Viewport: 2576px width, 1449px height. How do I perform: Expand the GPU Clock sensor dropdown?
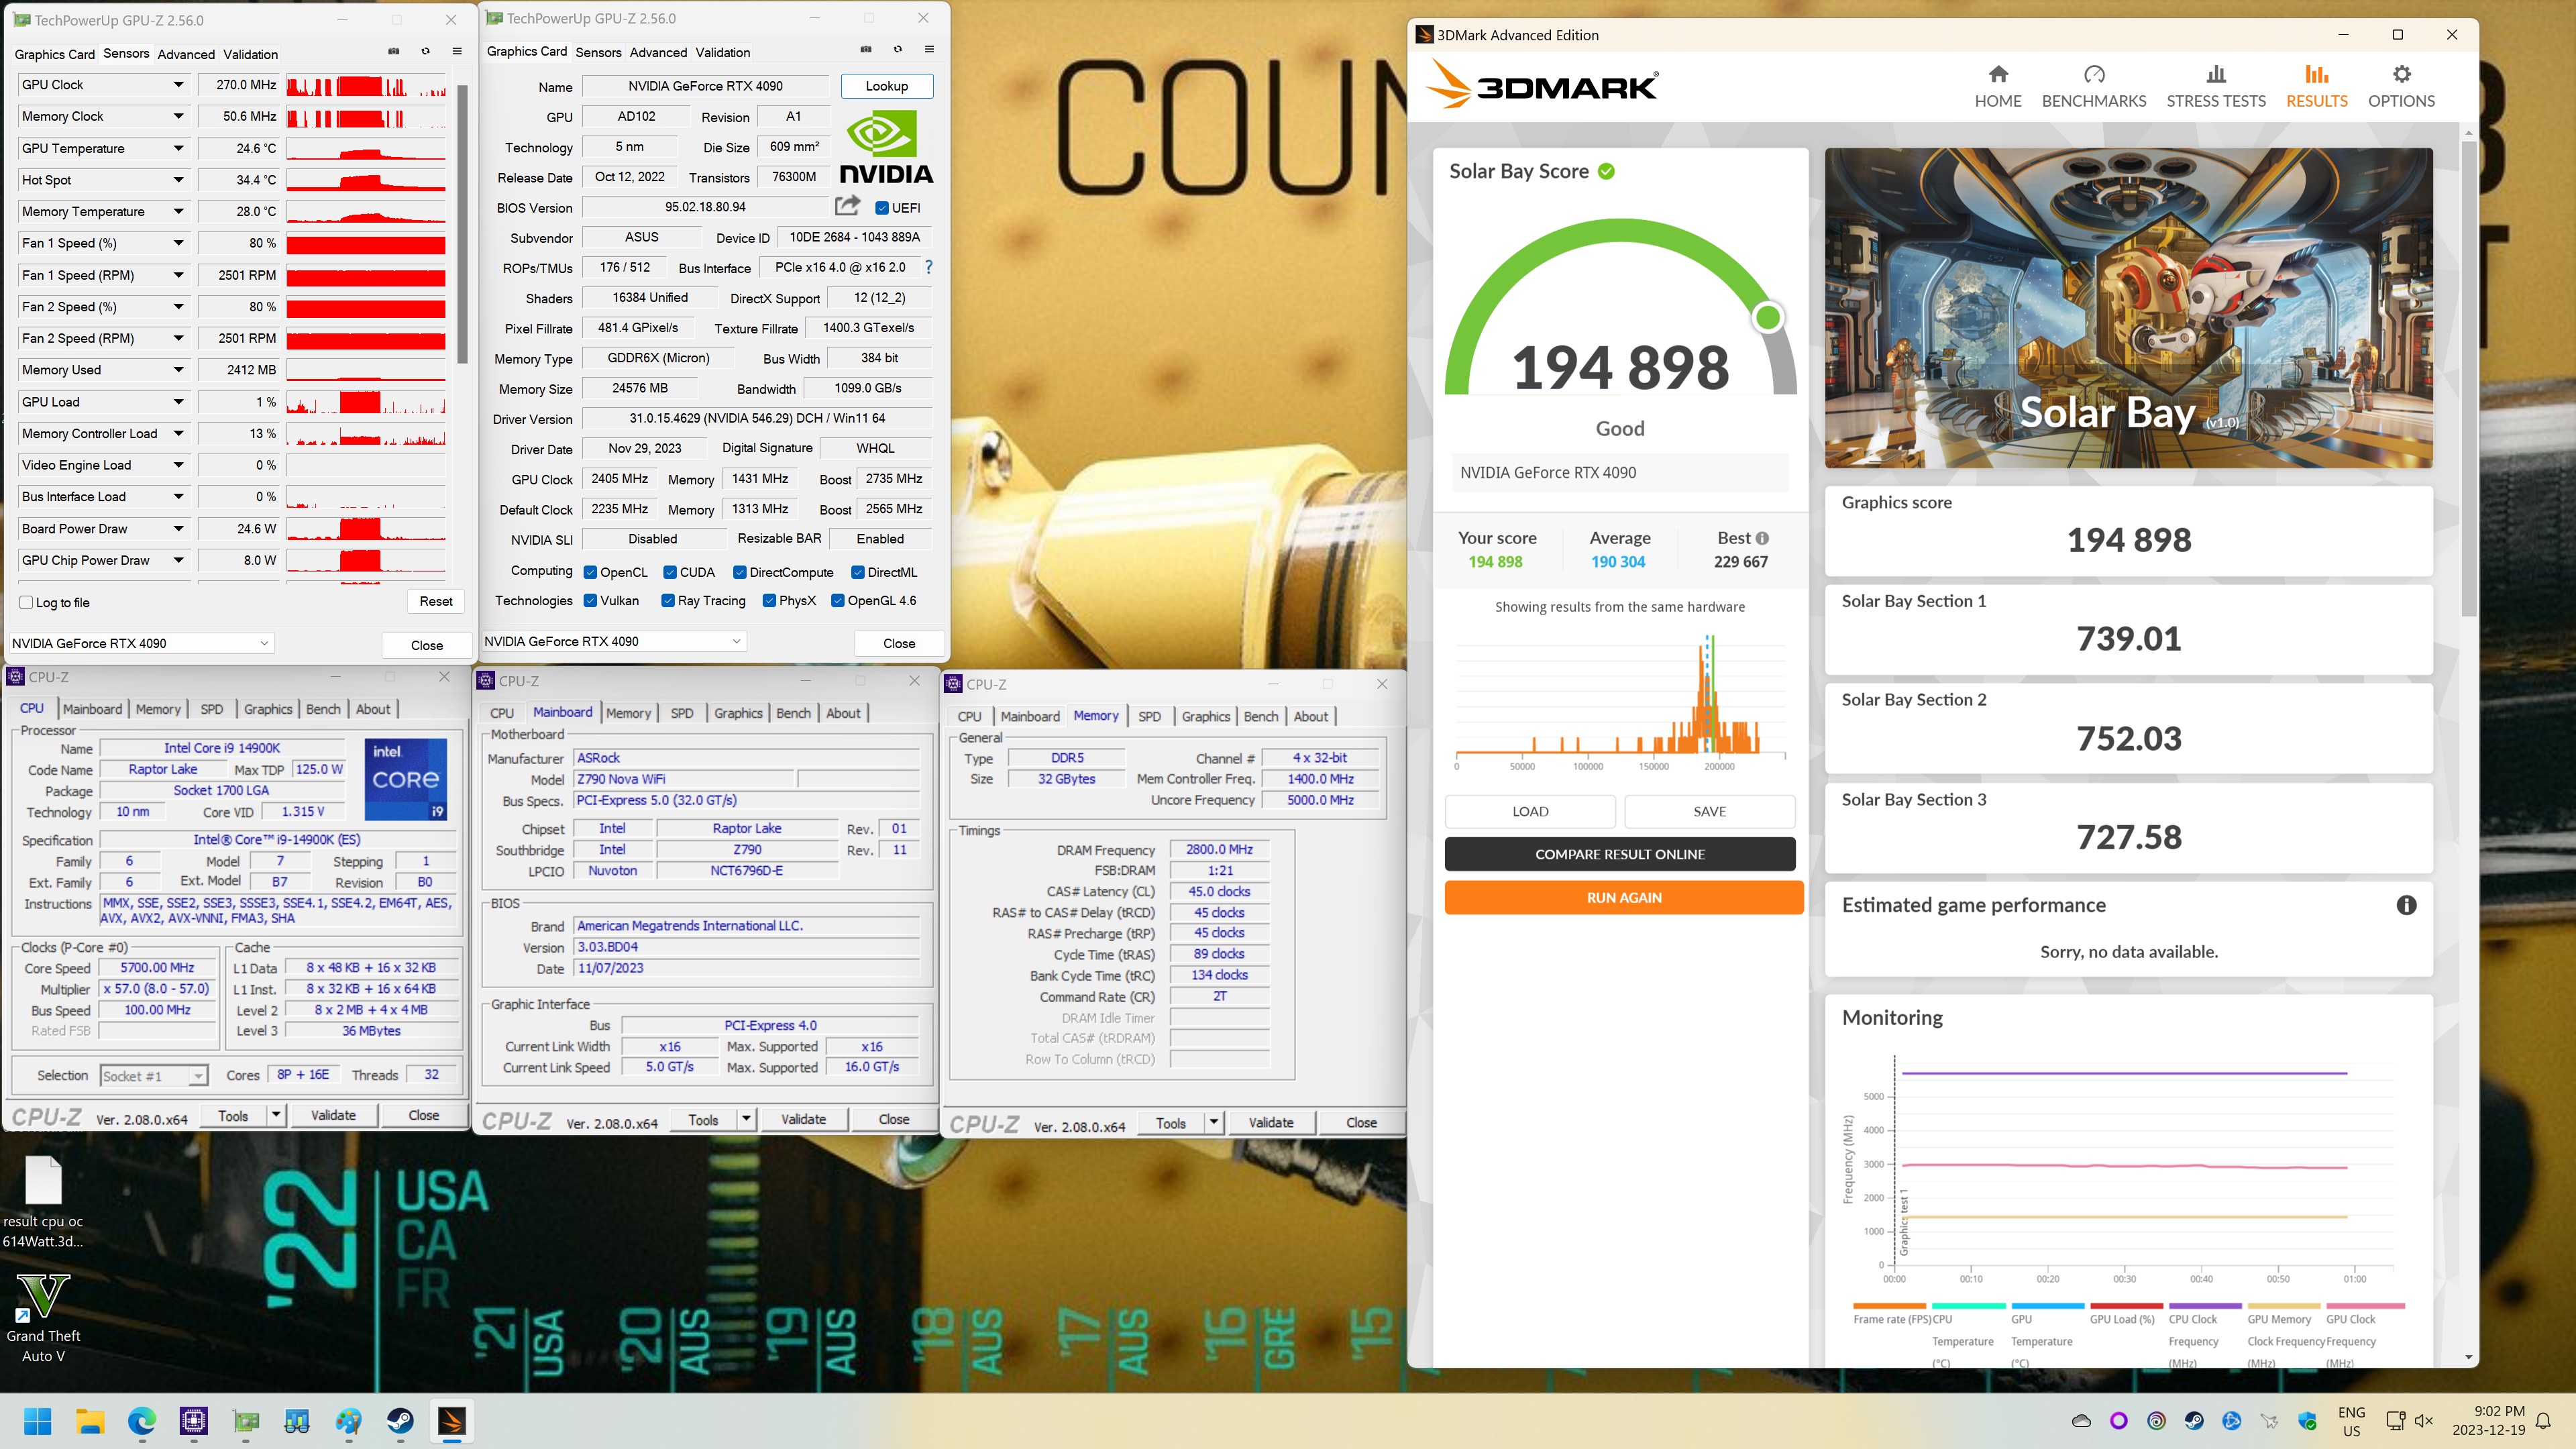tap(179, 85)
